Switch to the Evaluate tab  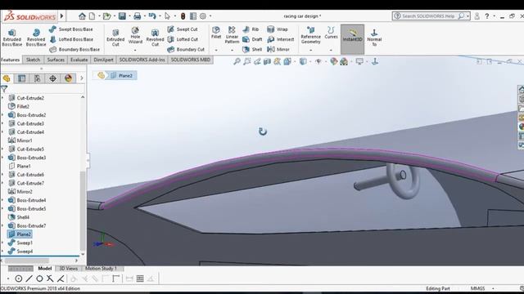(x=79, y=60)
